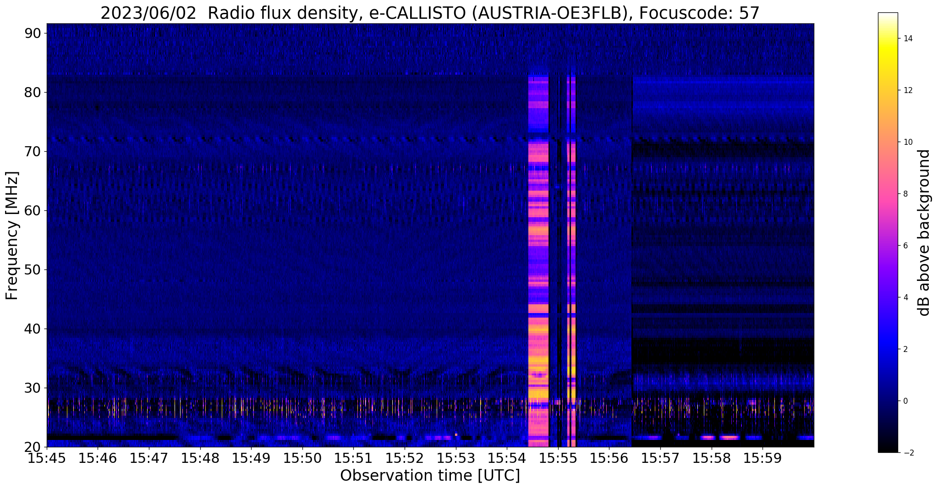The width and height of the screenshot is (938, 489).
Task: Click the 15:46 time tick label
Action: (x=98, y=457)
